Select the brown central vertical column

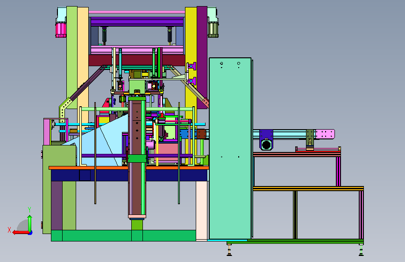[137, 157]
